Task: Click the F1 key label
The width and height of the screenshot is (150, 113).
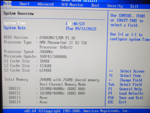Action: tap(110, 89)
